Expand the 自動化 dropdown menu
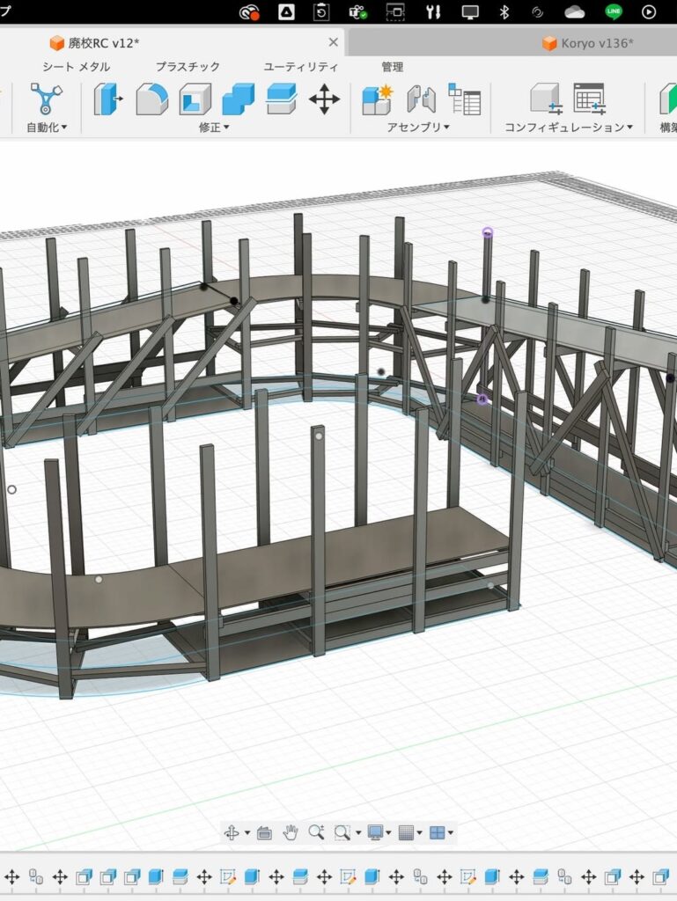Viewport: 677px width, 901px height. [x=47, y=128]
